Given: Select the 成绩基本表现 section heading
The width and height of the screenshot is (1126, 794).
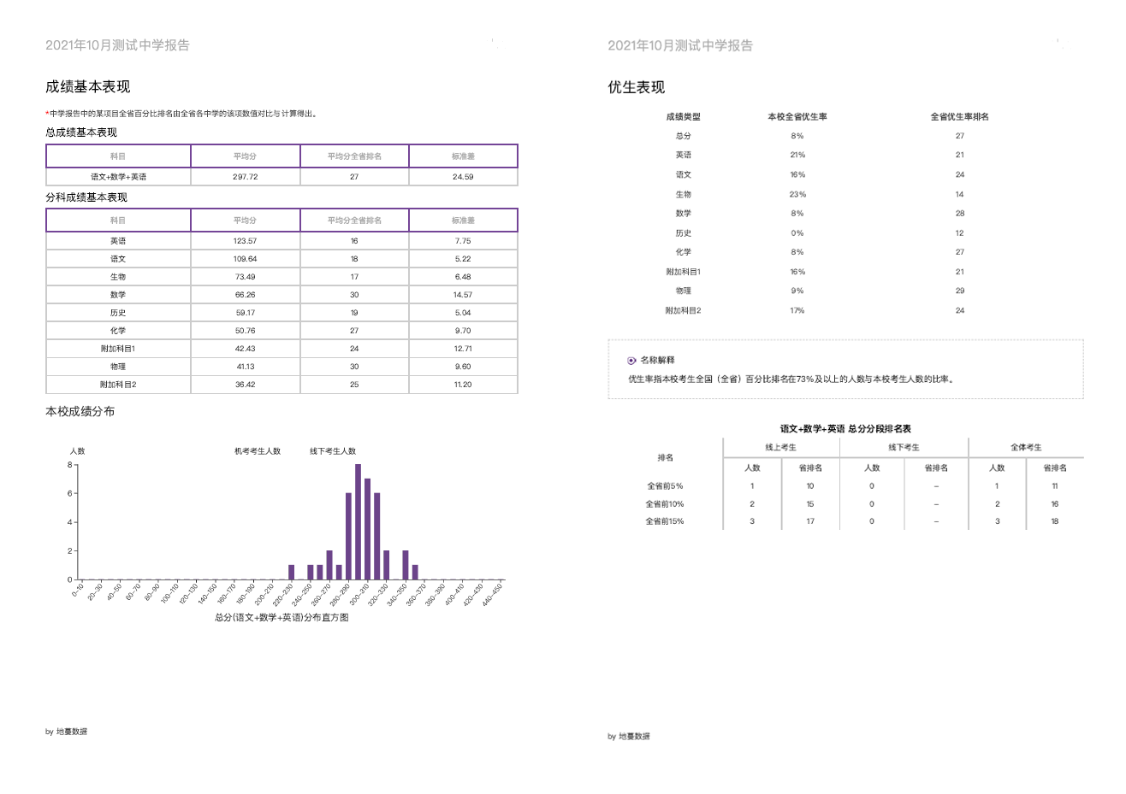Looking at the screenshot, I should pos(88,86).
